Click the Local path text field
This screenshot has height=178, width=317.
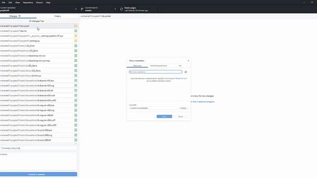(x=154, y=108)
